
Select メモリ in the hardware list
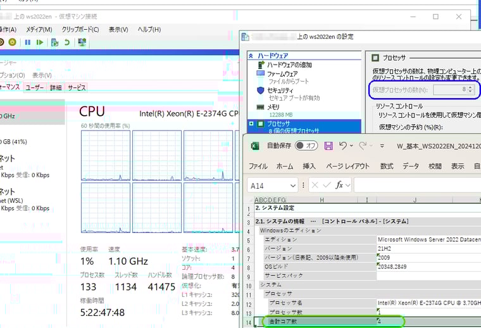(273, 107)
